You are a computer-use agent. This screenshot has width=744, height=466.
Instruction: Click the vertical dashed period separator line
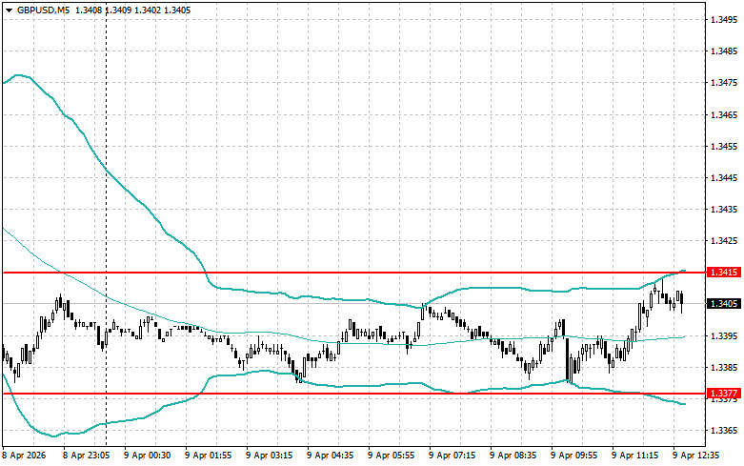106,223
